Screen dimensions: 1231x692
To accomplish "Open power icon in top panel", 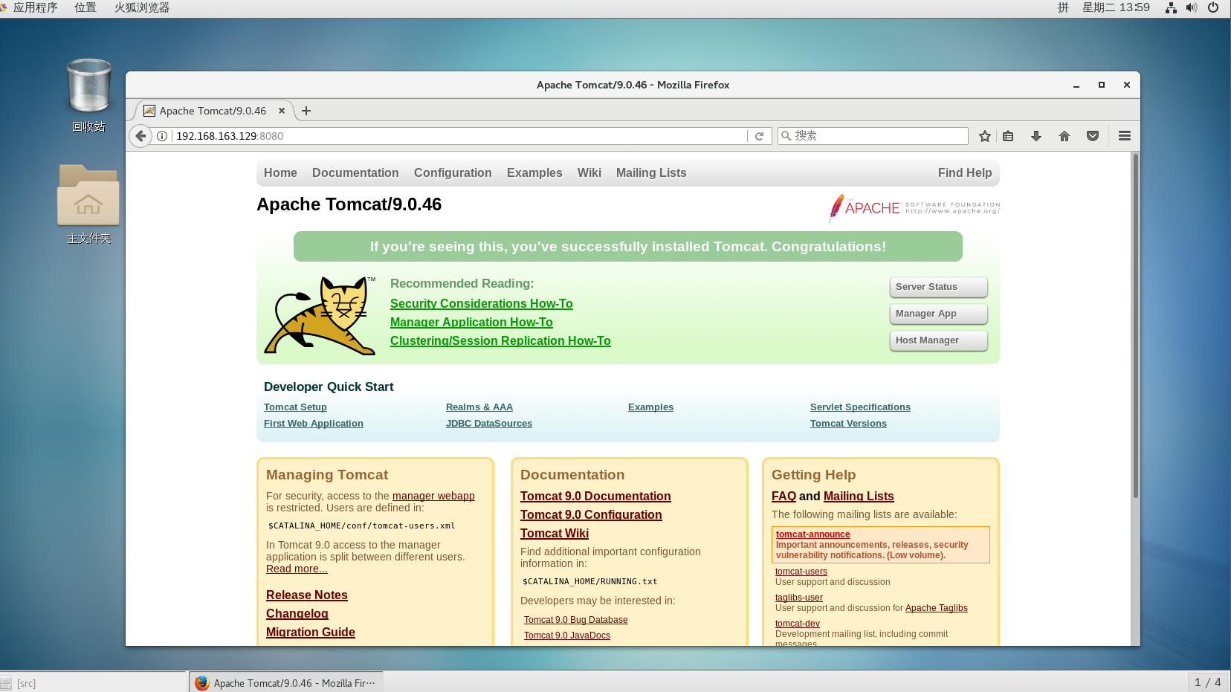I will tap(1213, 7).
